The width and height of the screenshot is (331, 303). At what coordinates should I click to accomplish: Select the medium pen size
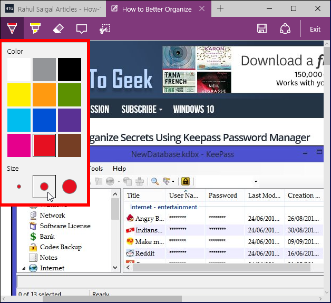click(x=44, y=187)
